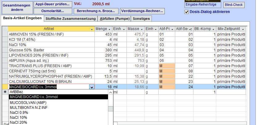The image size is (257, 125).
Task: Click Menge value 18 for MAGNESIOCARD
Action: (103, 87)
